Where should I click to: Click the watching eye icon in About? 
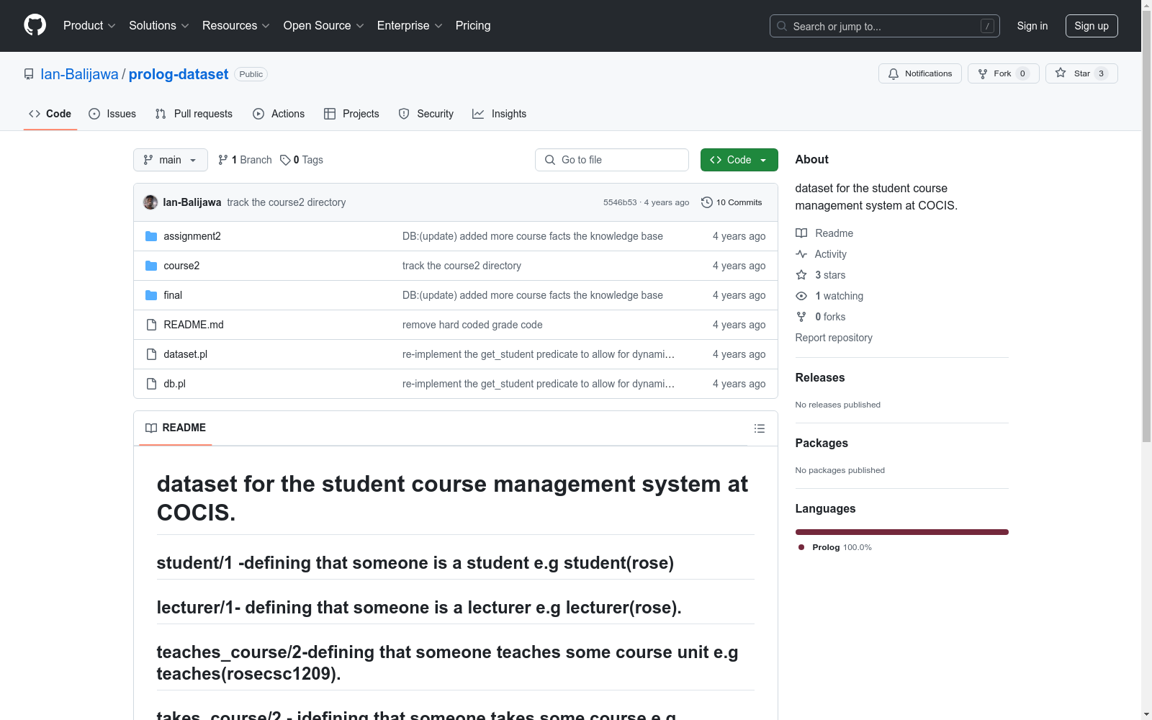coord(801,296)
